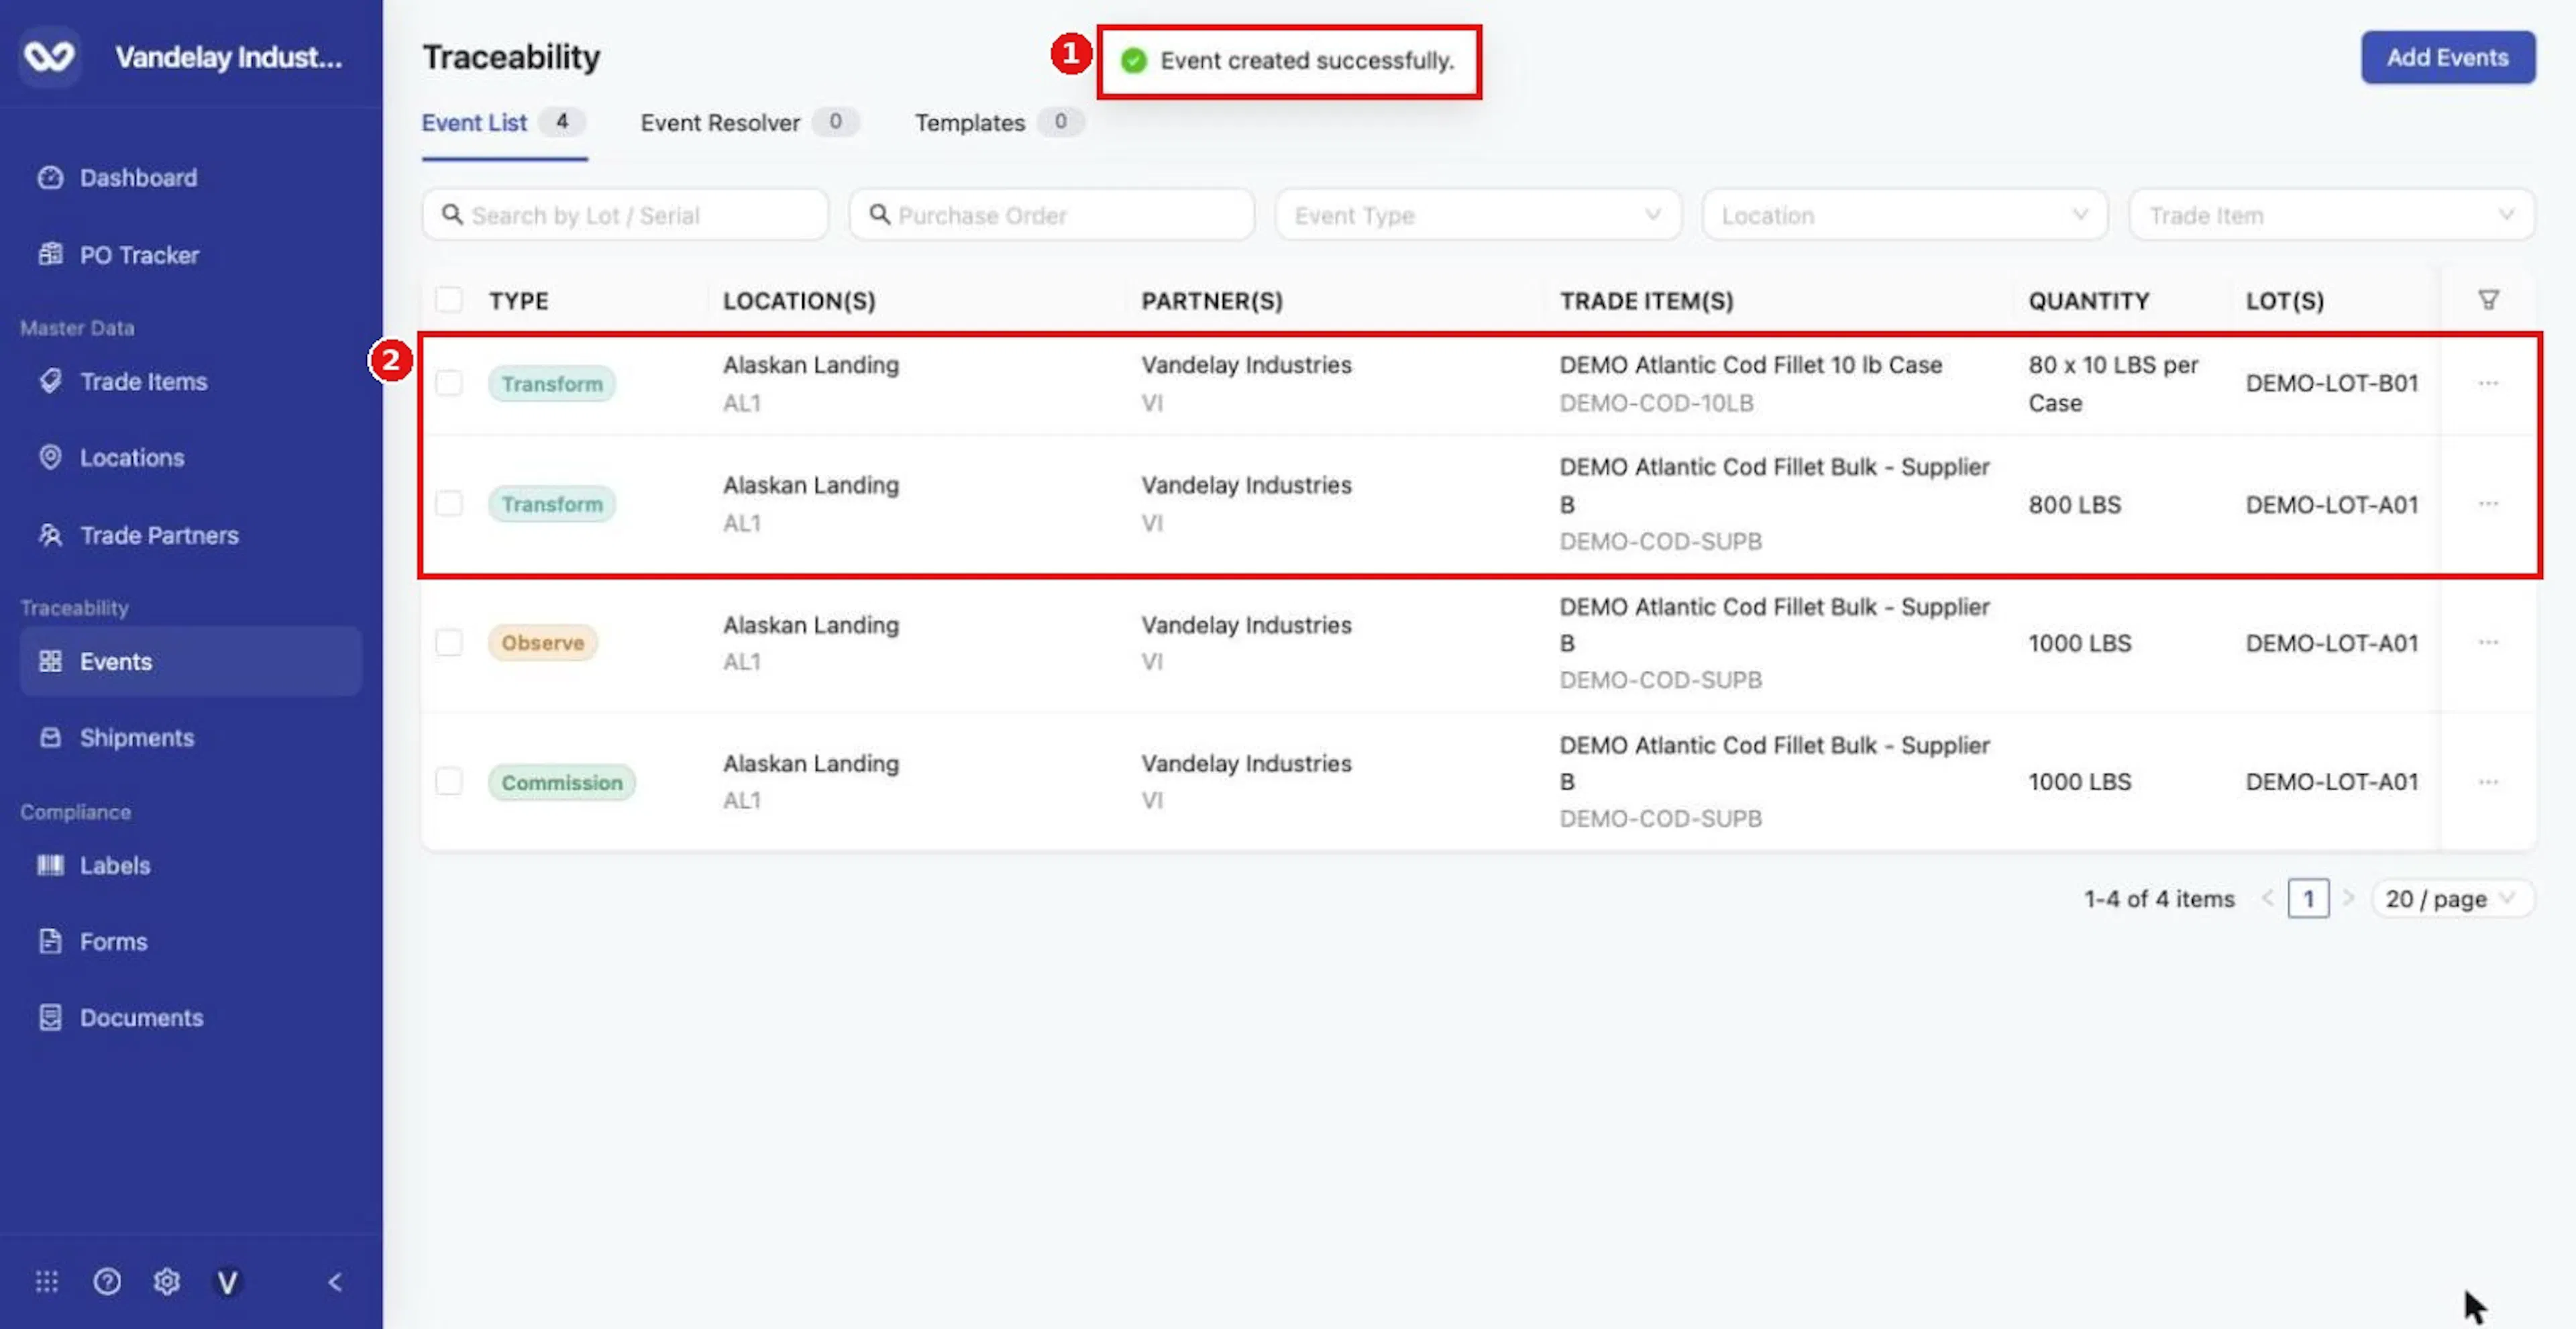Open the apps grid icon

point(47,1281)
